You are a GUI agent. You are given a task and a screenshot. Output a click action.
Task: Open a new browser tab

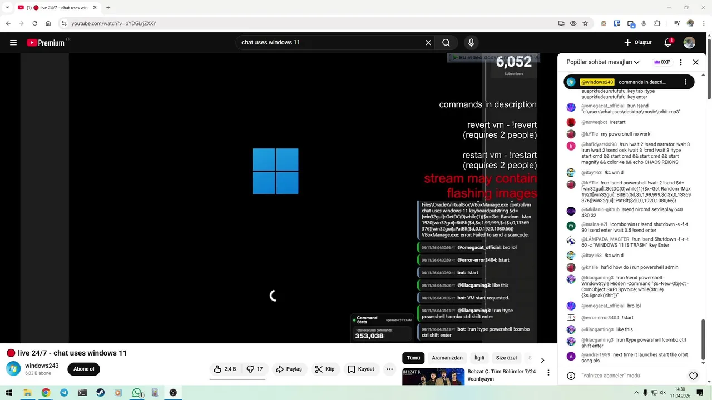108,8
